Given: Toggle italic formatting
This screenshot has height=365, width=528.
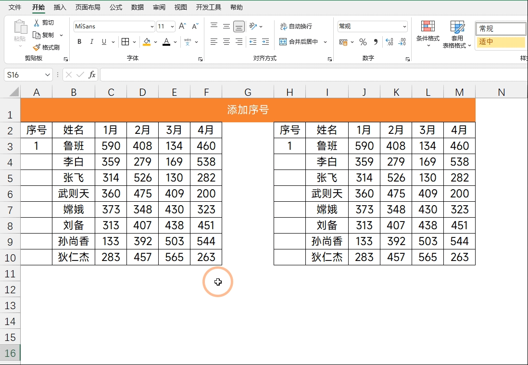Looking at the screenshot, I should click(91, 42).
